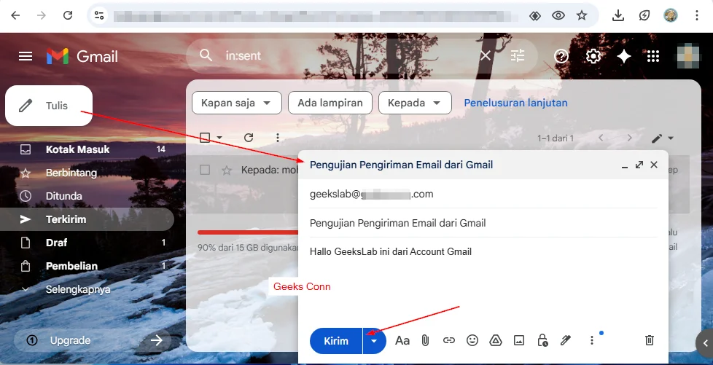Check the sent email row checkbox
713x365 pixels.
pyautogui.click(x=205, y=170)
